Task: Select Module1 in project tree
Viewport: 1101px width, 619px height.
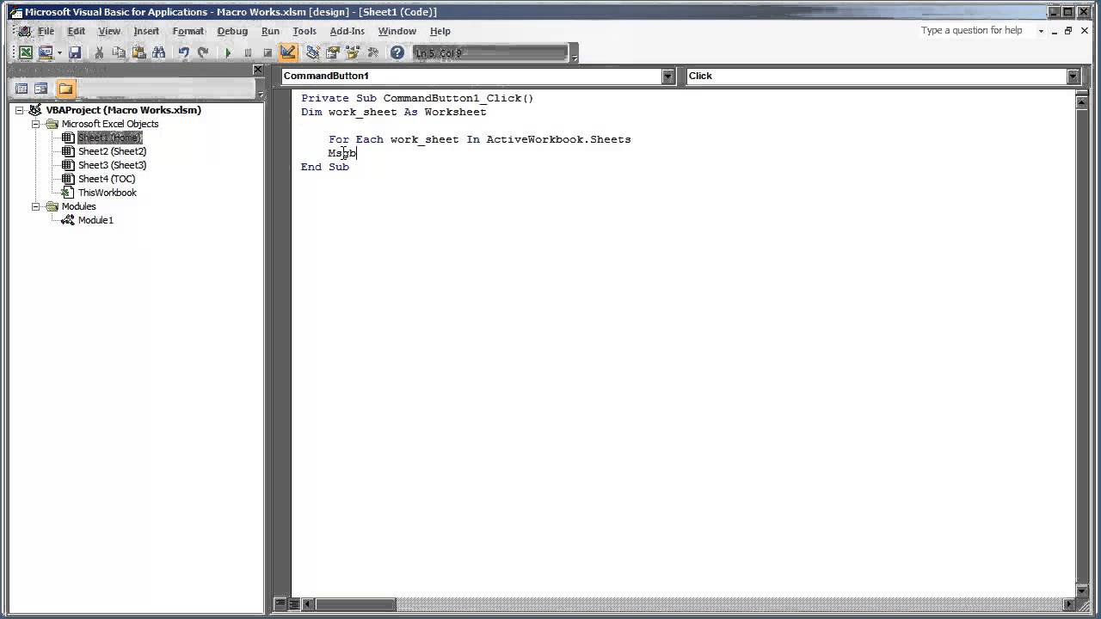Action: click(95, 220)
